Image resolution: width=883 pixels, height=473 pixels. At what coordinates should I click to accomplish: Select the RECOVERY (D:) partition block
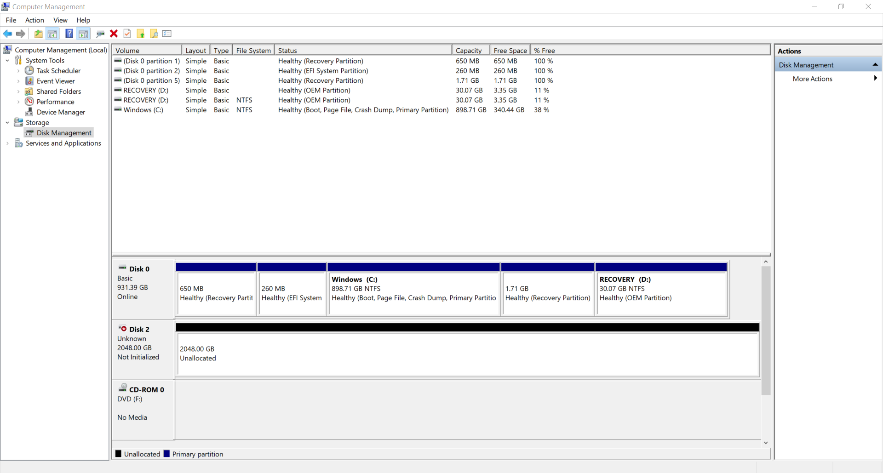tap(661, 290)
